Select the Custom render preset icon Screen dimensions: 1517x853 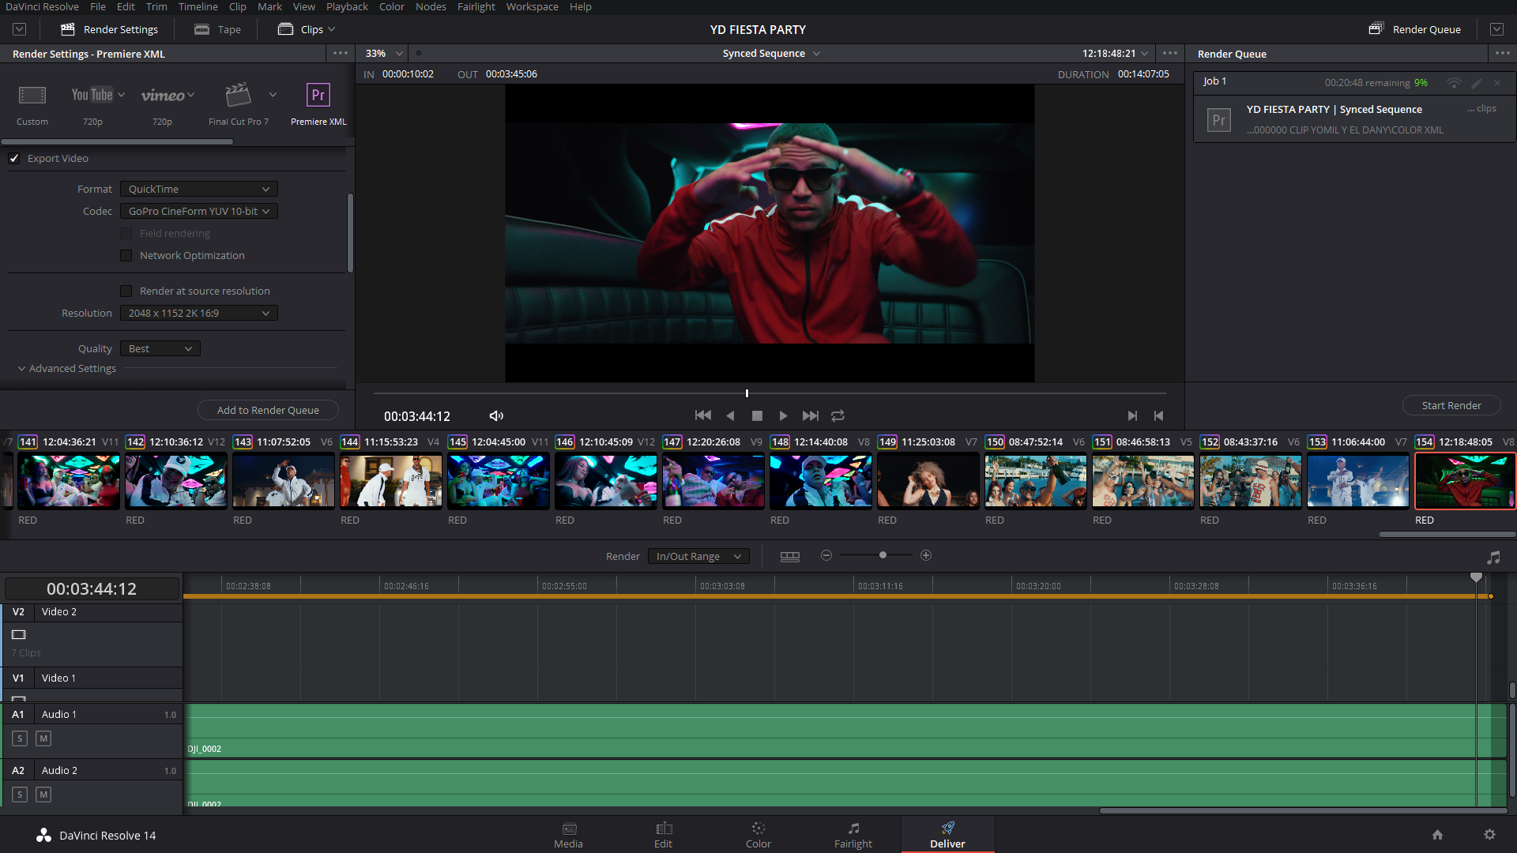pyautogui.click(x=32, y=96)
